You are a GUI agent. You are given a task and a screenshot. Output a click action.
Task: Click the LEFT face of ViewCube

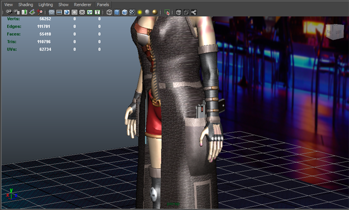click(338, 33)
